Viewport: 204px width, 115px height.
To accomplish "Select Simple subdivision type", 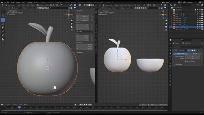I will click(x=195, y=54).
